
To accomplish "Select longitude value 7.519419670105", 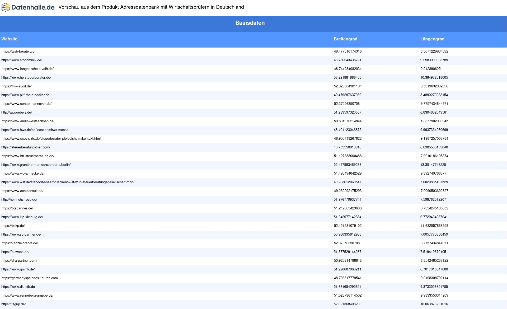I will [x=433, y=252].
